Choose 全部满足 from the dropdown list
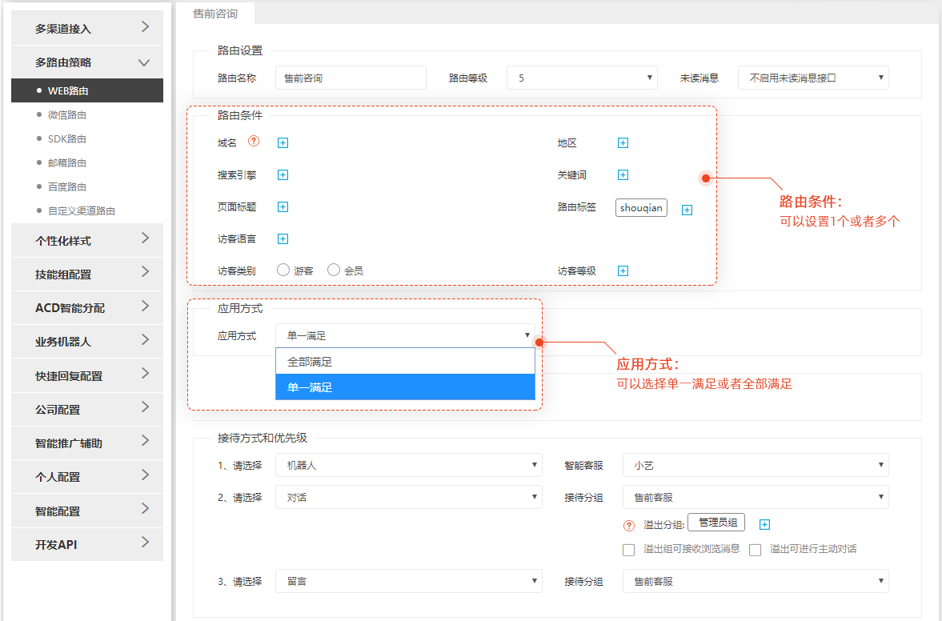942x621 pixels. tap(406, 362)
